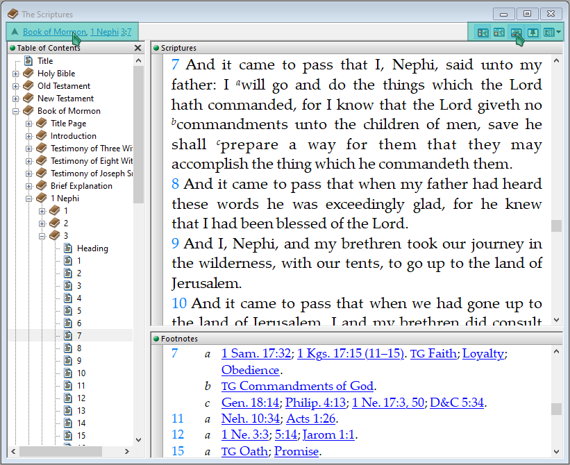
Task: Follow the 1 Sam. 17:32 footnote link
Action: (256, 353)
